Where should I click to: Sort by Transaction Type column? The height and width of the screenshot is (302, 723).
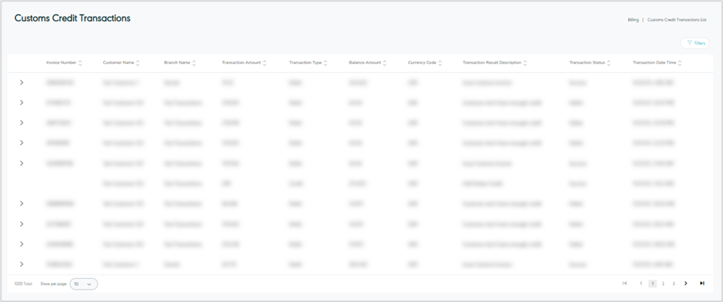(326, 63)
